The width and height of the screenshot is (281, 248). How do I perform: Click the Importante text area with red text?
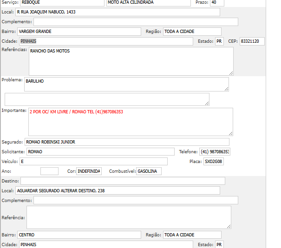pyautogui.click(x=131, y=122)
